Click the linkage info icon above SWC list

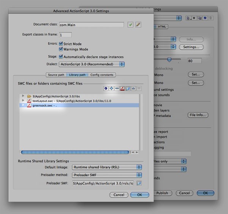click(x=106, y=88)
